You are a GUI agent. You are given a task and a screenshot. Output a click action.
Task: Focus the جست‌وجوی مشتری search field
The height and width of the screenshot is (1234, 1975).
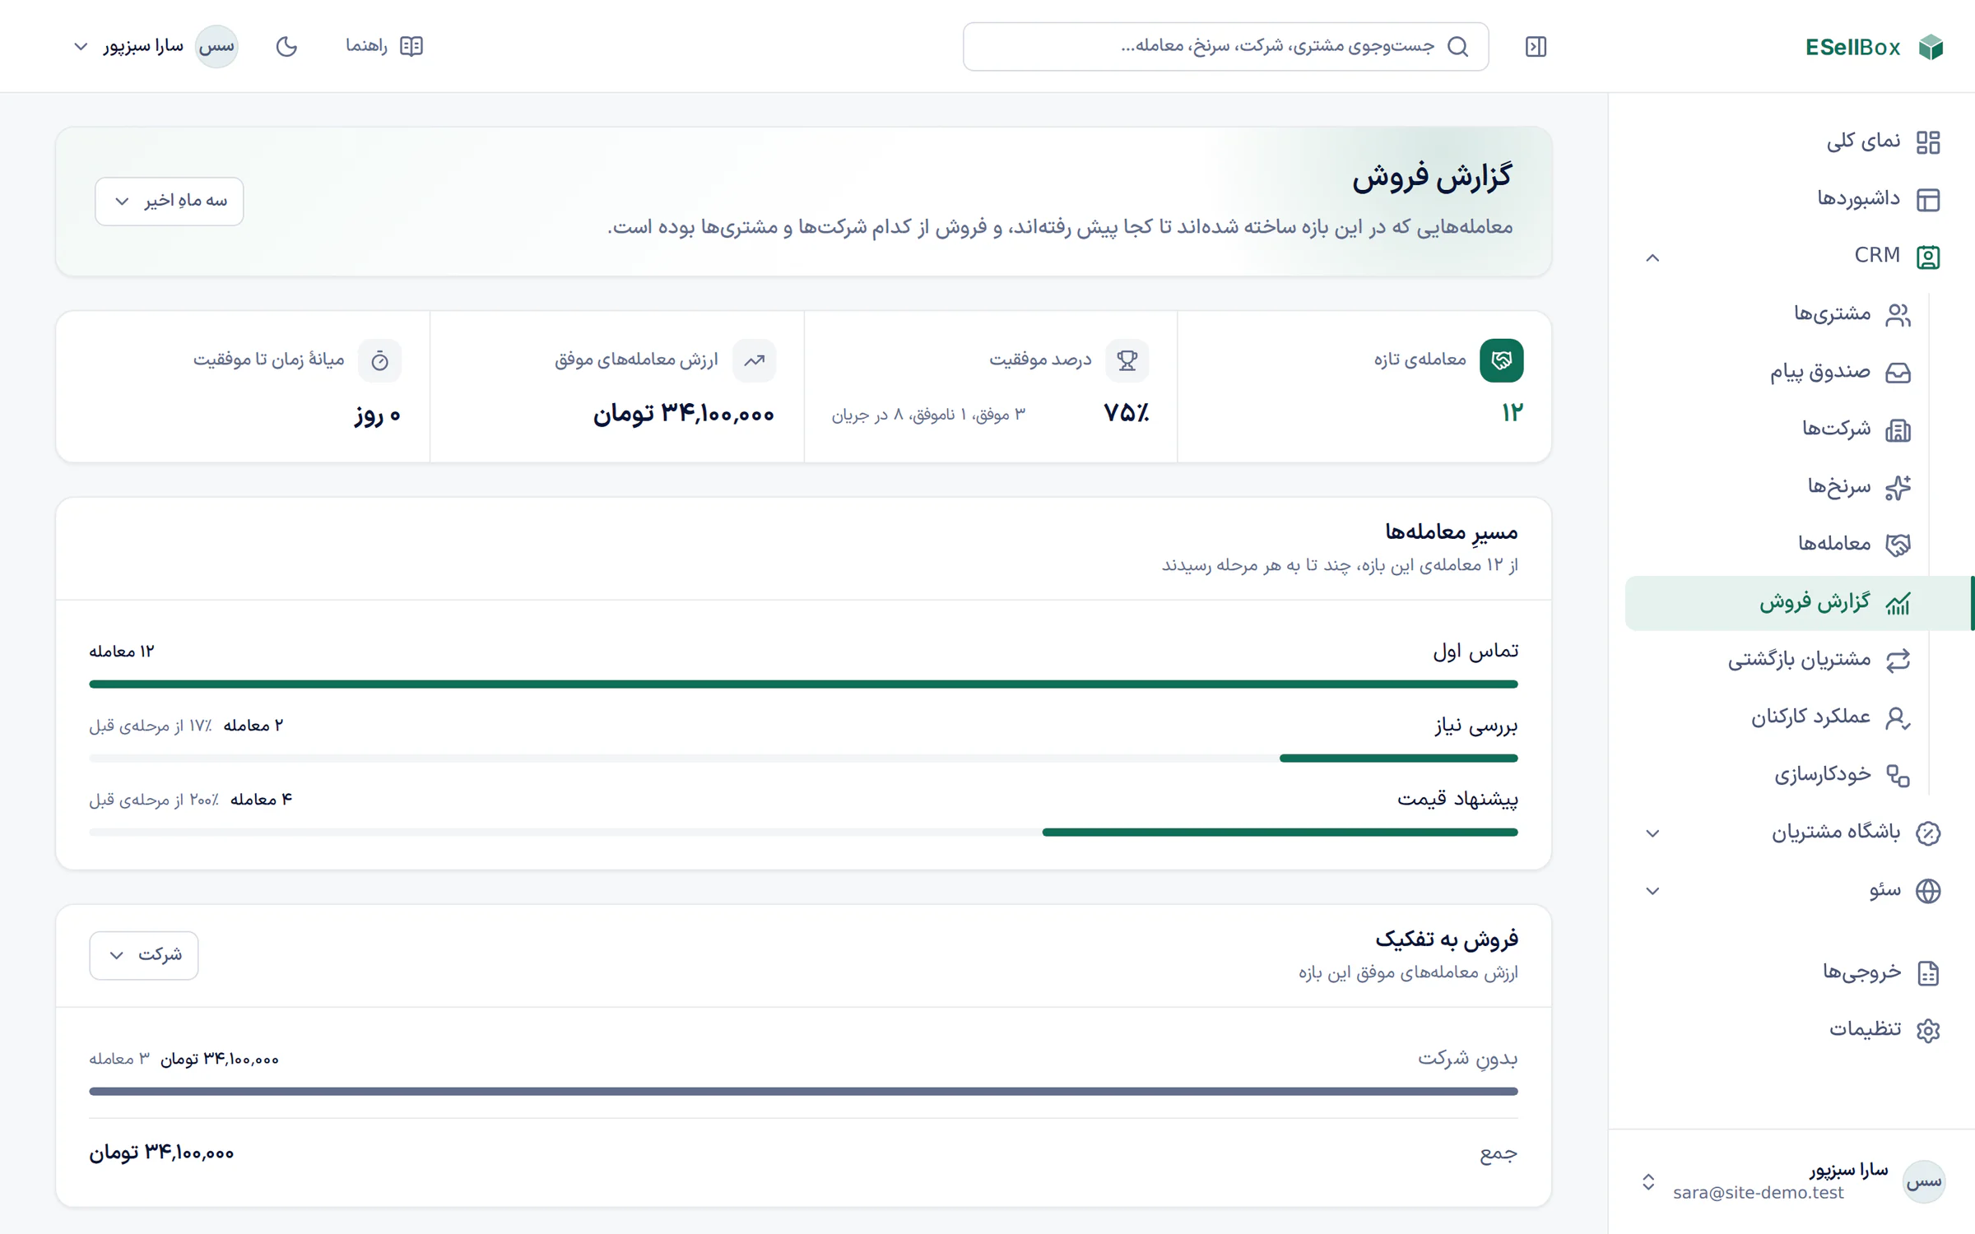[1225, 46]
